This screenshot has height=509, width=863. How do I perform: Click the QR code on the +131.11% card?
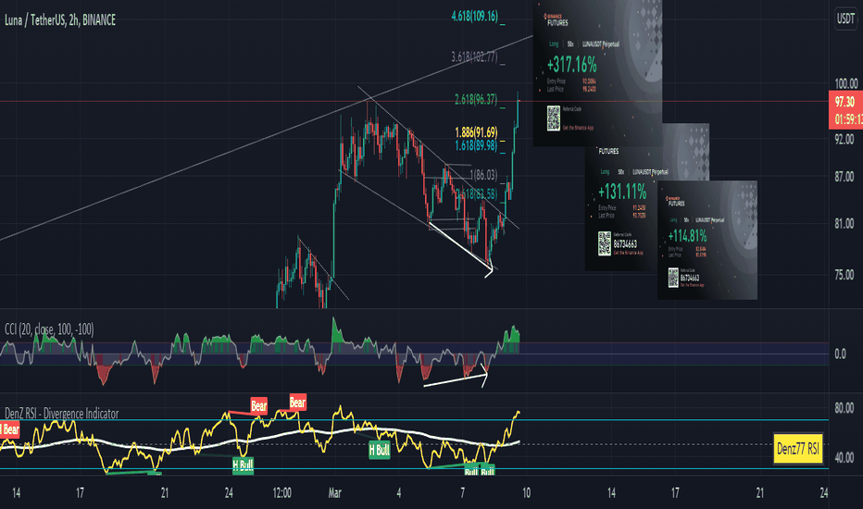pyautogui.click(x=605, y=243)
